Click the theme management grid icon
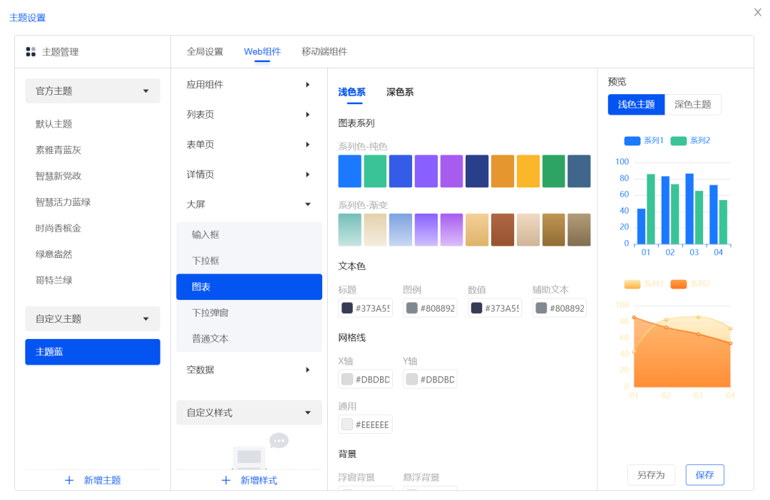770x500 pixels. pos(31,51)
